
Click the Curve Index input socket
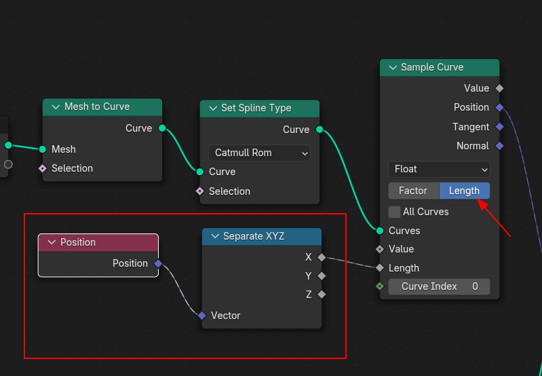pyautogui.click(x=380, y=286)
